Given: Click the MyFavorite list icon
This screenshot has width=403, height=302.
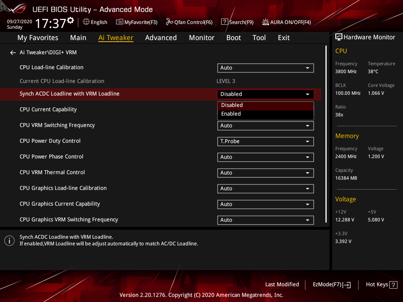Looking at the screenshot, I should [x=120, y=22].
